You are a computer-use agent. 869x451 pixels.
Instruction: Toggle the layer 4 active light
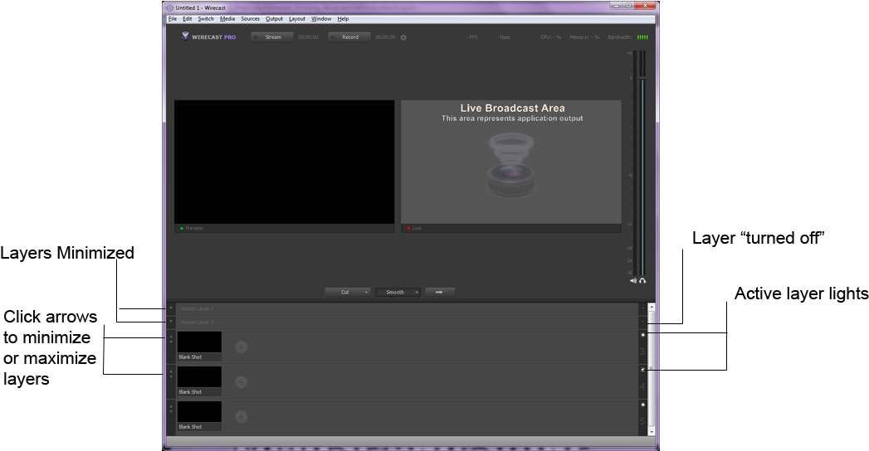(x=642, y=370)
